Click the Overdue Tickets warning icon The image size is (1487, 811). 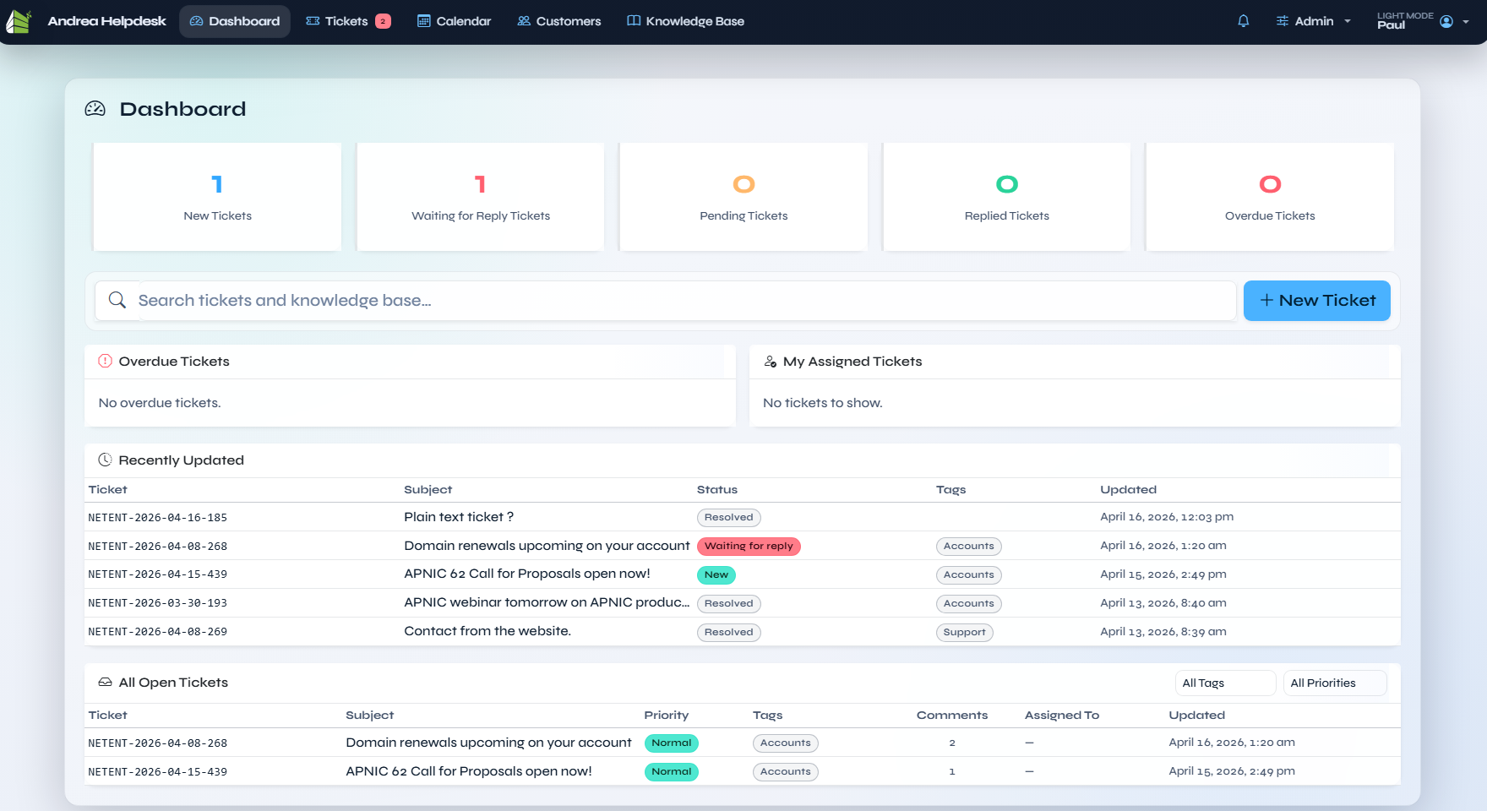click(x=105, y=362)
